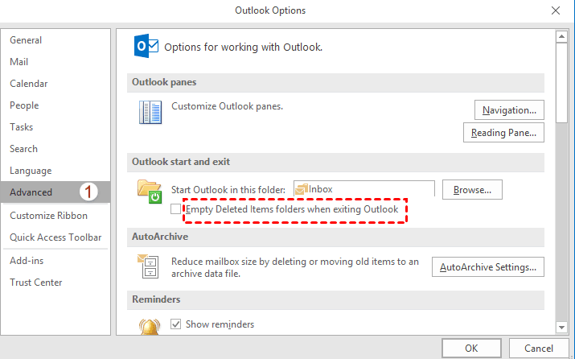The height and width of the screenshot is (359, 575).
Task: Open the Customize Ribbon category
Action: point(55,216)
